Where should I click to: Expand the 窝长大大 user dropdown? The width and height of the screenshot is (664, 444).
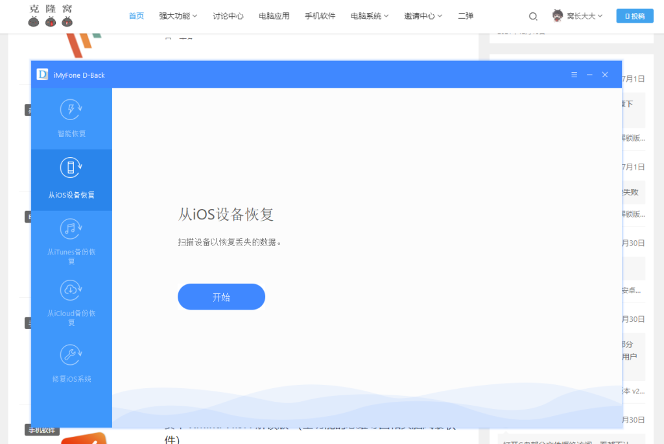585,16
